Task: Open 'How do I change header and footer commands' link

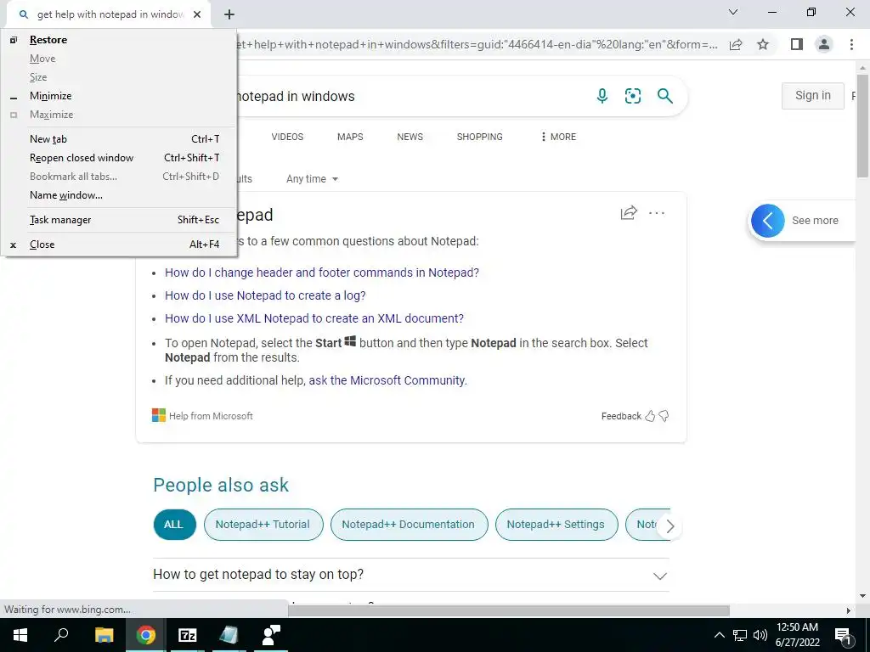Action: coord(322,273)
